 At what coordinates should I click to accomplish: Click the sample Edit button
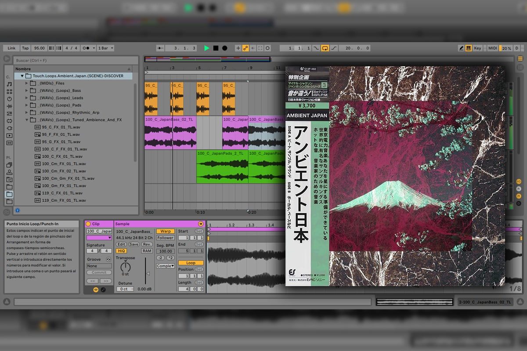coord(121,244)
